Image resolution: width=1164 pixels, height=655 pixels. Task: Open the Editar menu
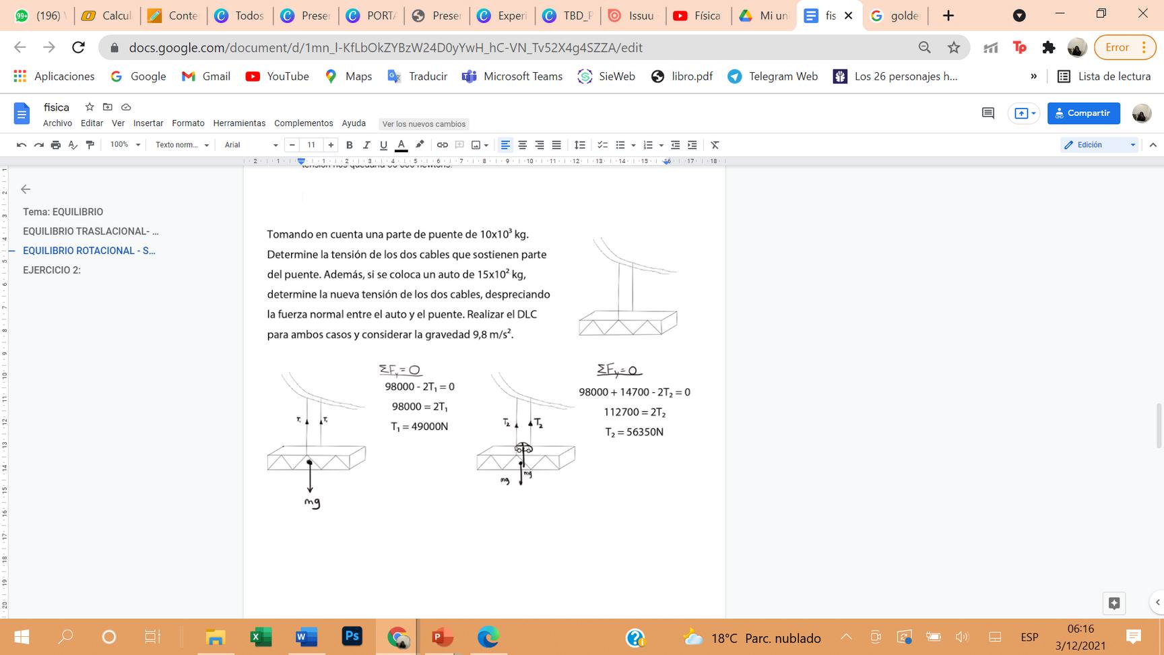(92, 123)
